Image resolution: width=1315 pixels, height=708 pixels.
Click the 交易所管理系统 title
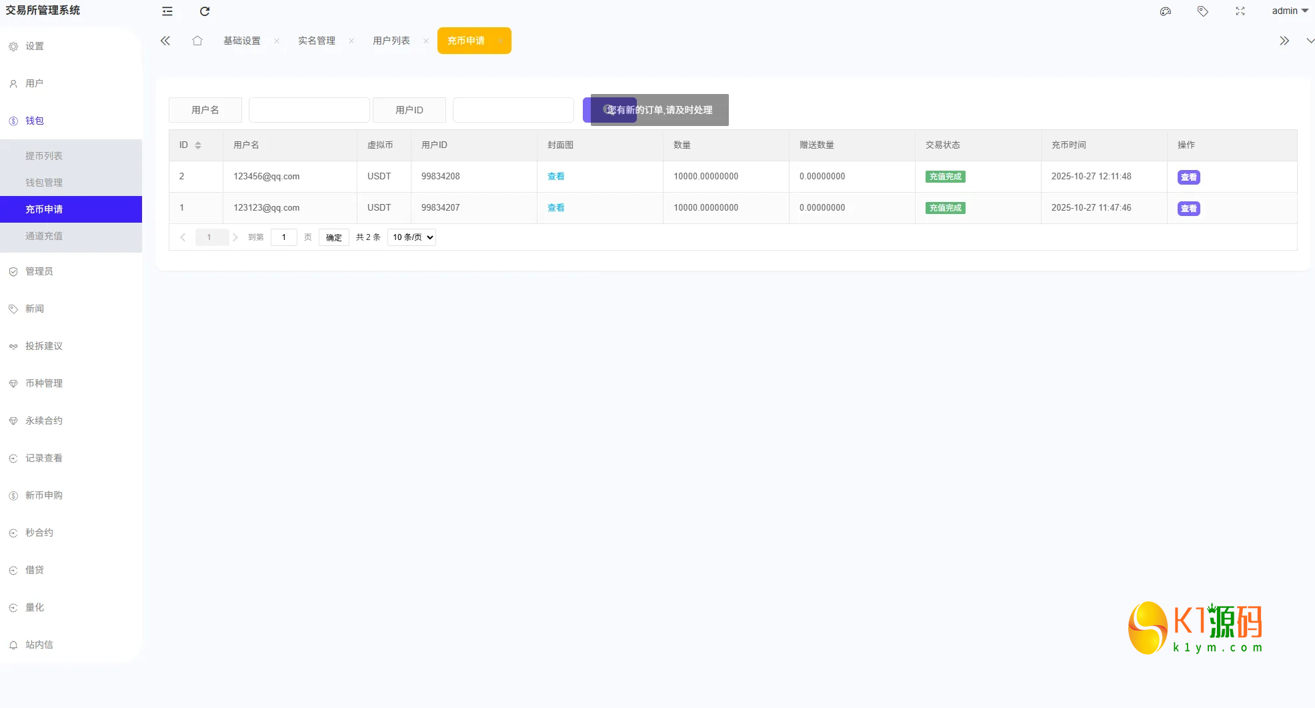point(43,11)
